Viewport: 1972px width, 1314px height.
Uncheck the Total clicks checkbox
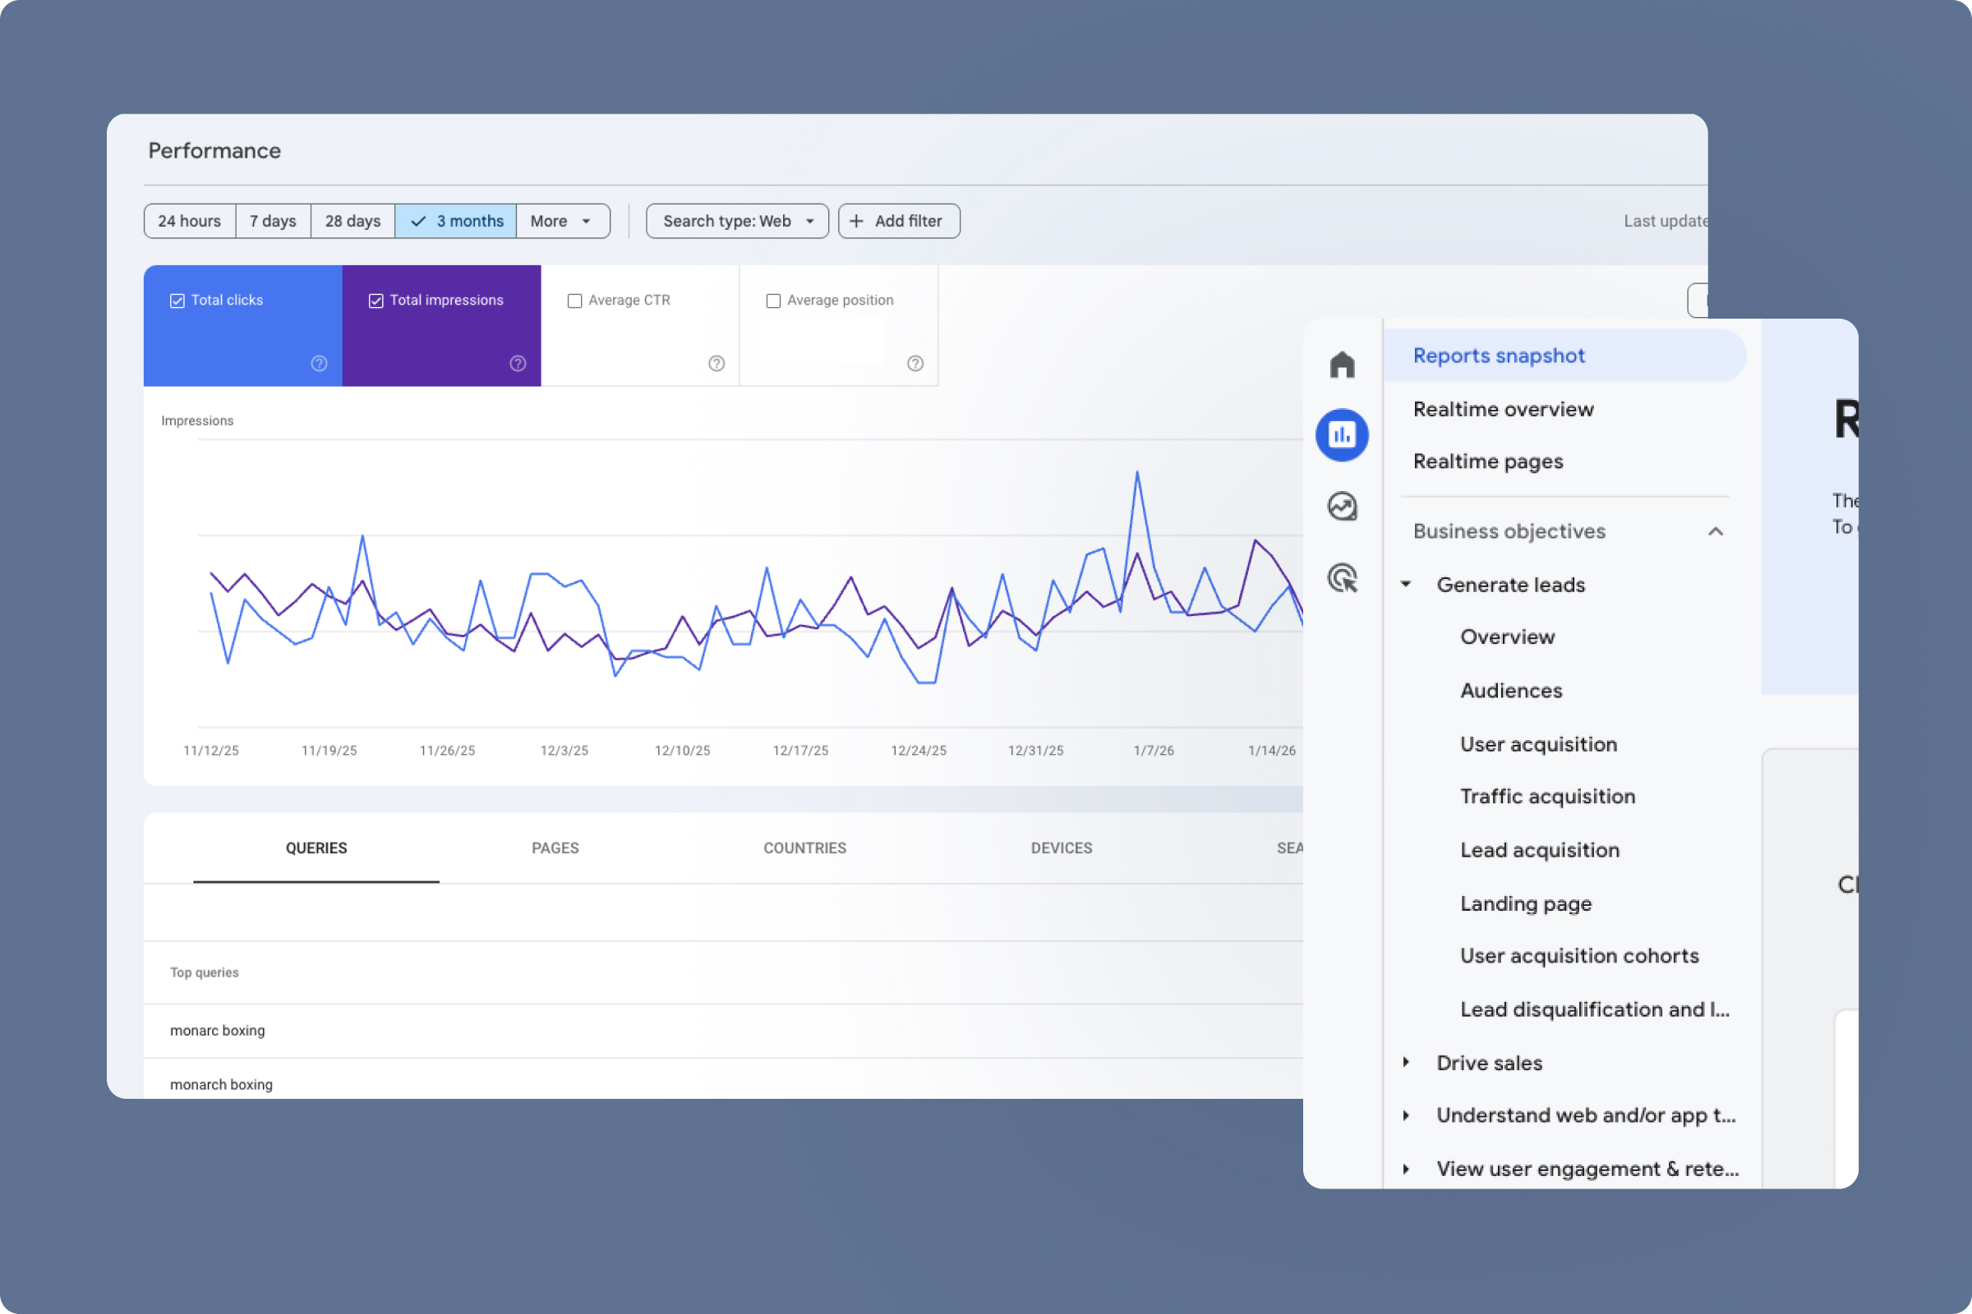(177, 301)
